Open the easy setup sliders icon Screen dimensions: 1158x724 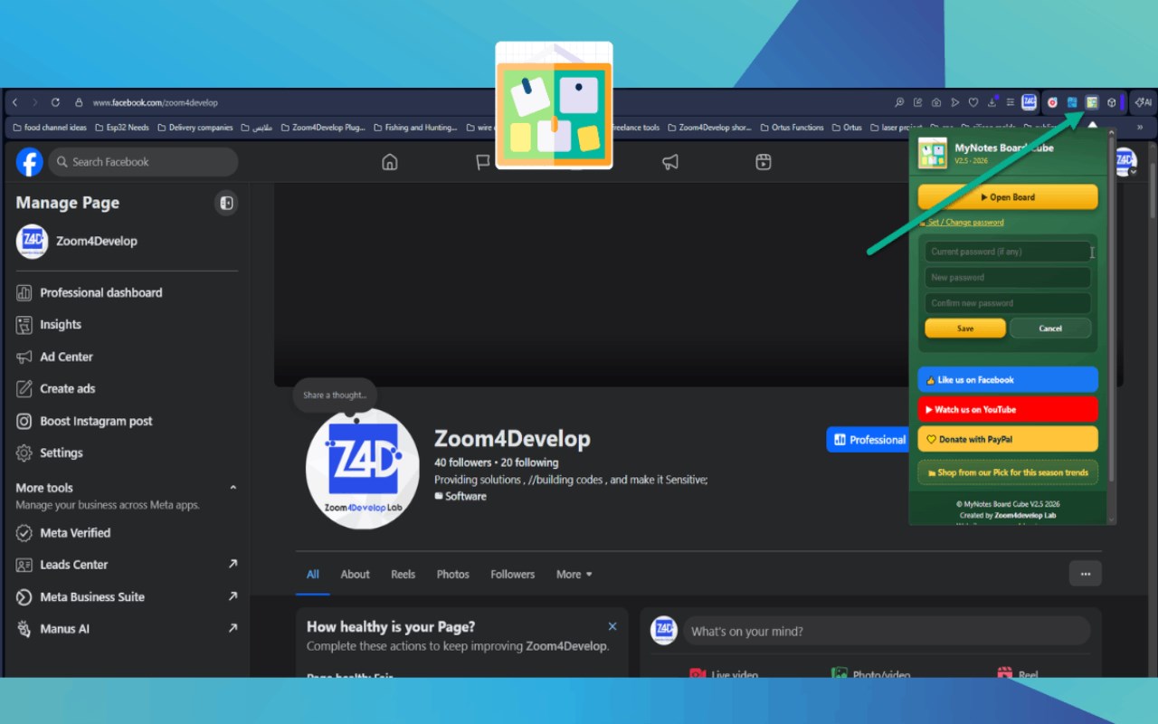1011,102
